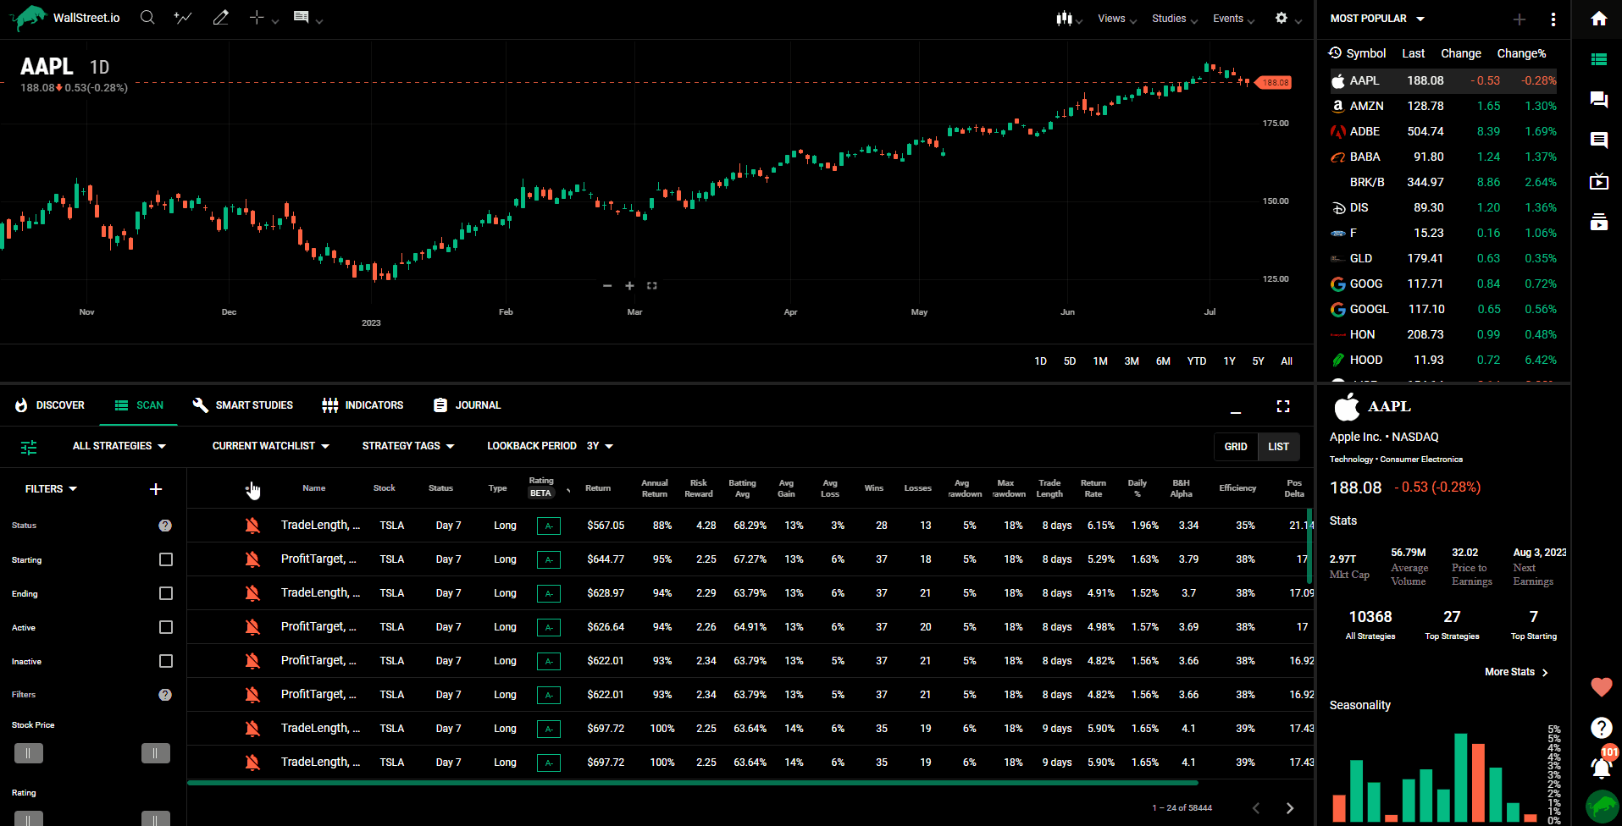The height and width of the screenshot is (826, 1622).
Task: Change LOOKBACK PERIOD 3Y dropdown
Action: pos(600,446)
